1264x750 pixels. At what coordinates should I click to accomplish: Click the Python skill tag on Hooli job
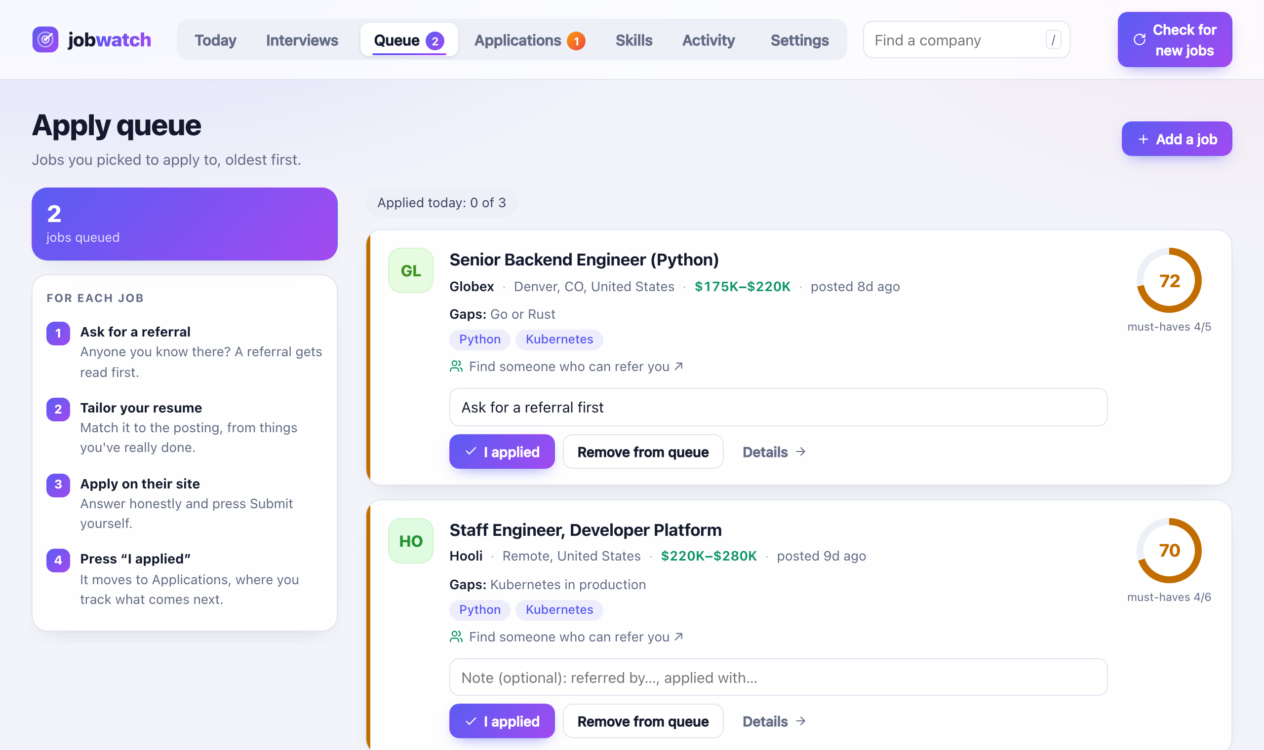tap(480, 609)
